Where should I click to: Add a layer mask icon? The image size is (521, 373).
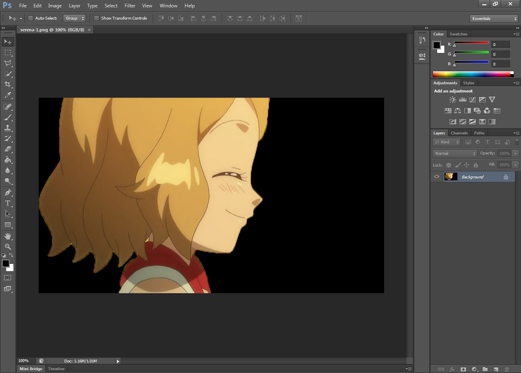coord(463,369)
